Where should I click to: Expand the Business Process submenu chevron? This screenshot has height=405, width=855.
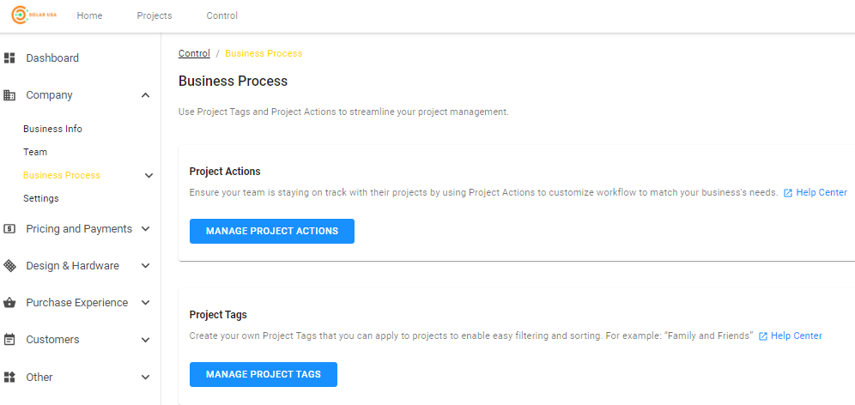tap(149, 176)
